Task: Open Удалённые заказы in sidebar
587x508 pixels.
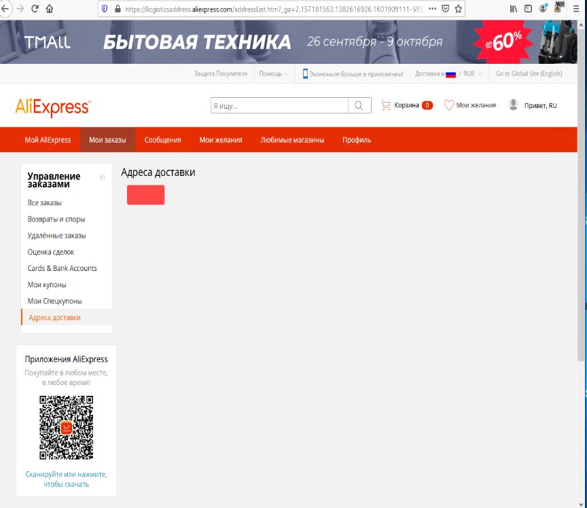Action: 57,236
